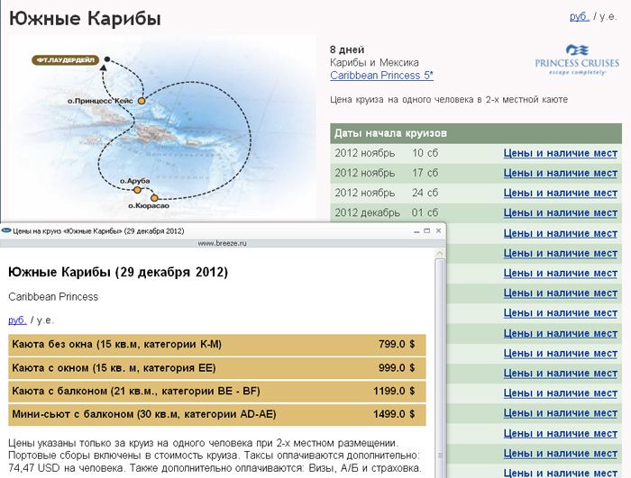Click the '2012 ноябрь 24 сб' date cell
631x478 pixels.
(x=387, y=193)
